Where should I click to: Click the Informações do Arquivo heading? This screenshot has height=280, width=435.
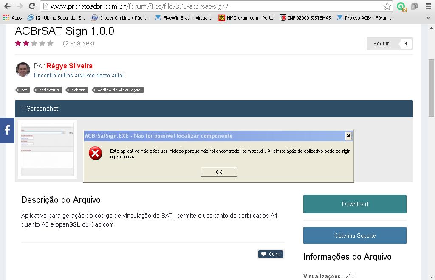[x=347, y=257]
